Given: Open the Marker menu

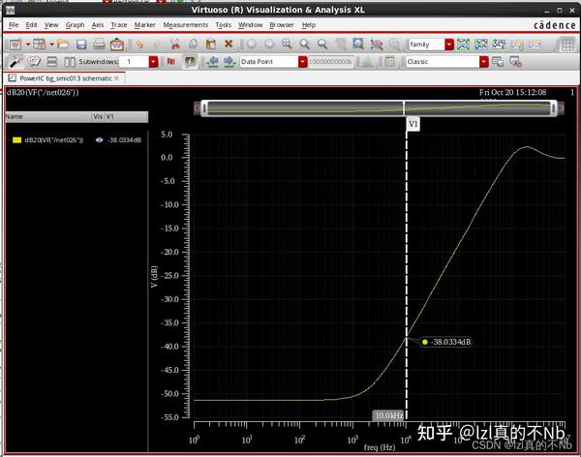Looking at the screenshot, I should [145, 25].
